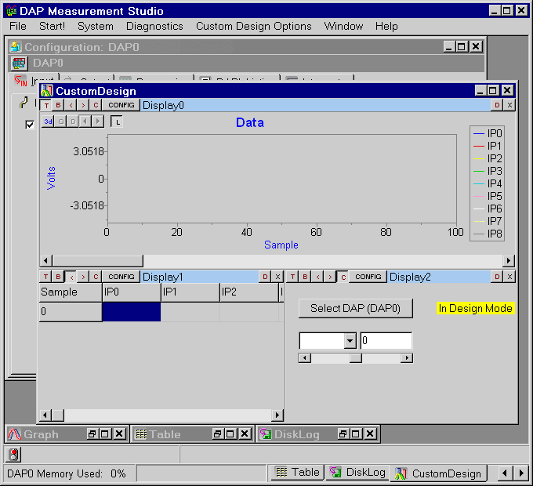
Task: Click the Select DAP (DAP0) button
Action: [356, 308]
